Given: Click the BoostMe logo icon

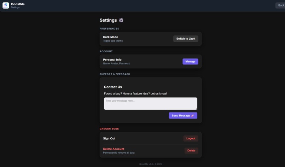Looking at the screenshot, I should tap(6, 5).
